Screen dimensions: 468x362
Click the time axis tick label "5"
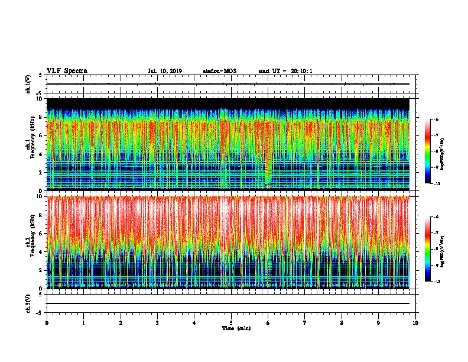click(x=231, y=323)
